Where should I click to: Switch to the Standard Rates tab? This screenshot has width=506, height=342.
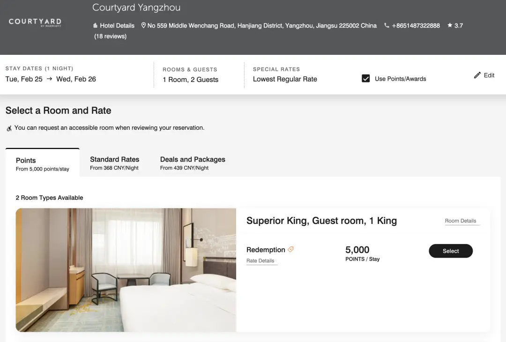114,163
